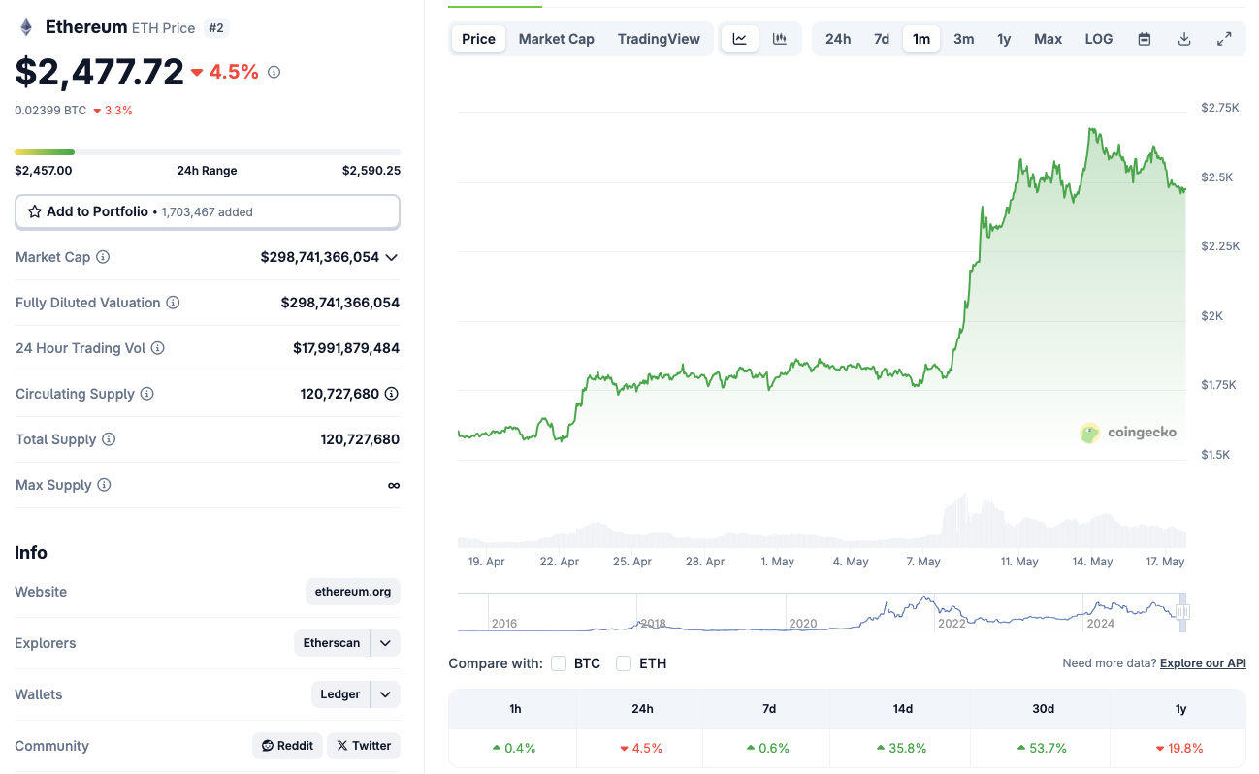Open the Twitter community link
Screen dimensions: 1259x774
click(364, 746)
